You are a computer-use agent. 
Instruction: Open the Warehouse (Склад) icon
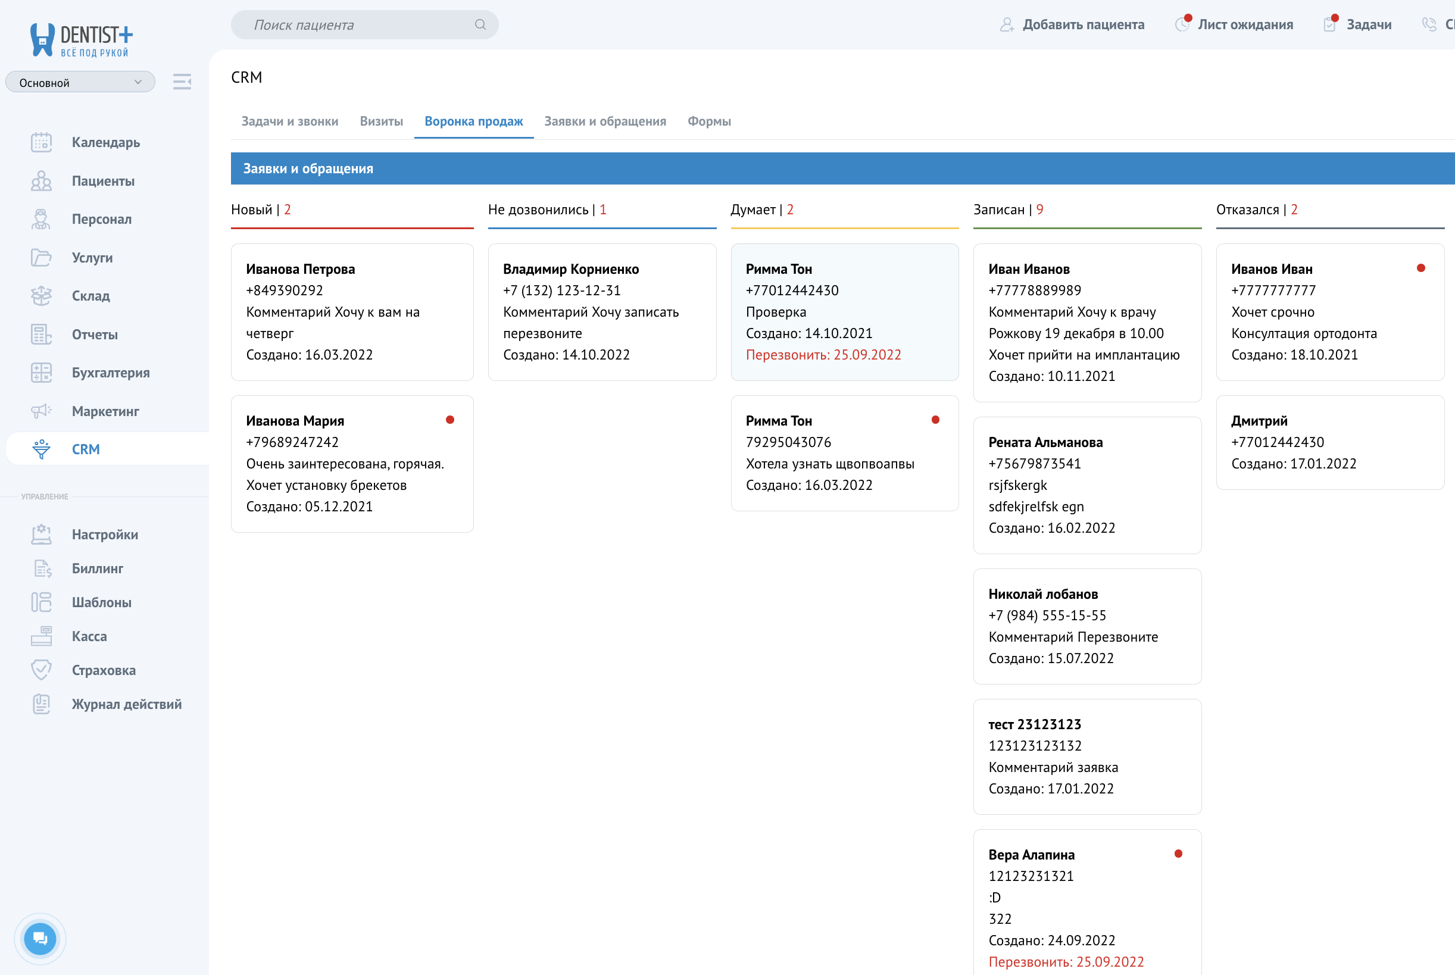pyautogui.click(x=41, y=296)
